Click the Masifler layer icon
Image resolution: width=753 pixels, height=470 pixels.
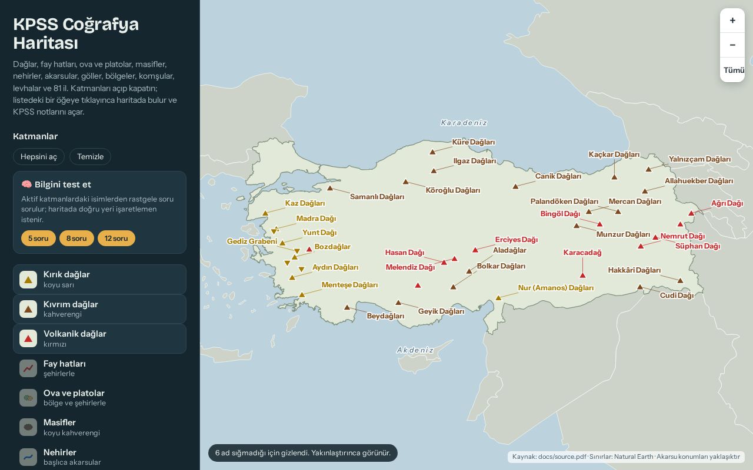tap(28, 427)
